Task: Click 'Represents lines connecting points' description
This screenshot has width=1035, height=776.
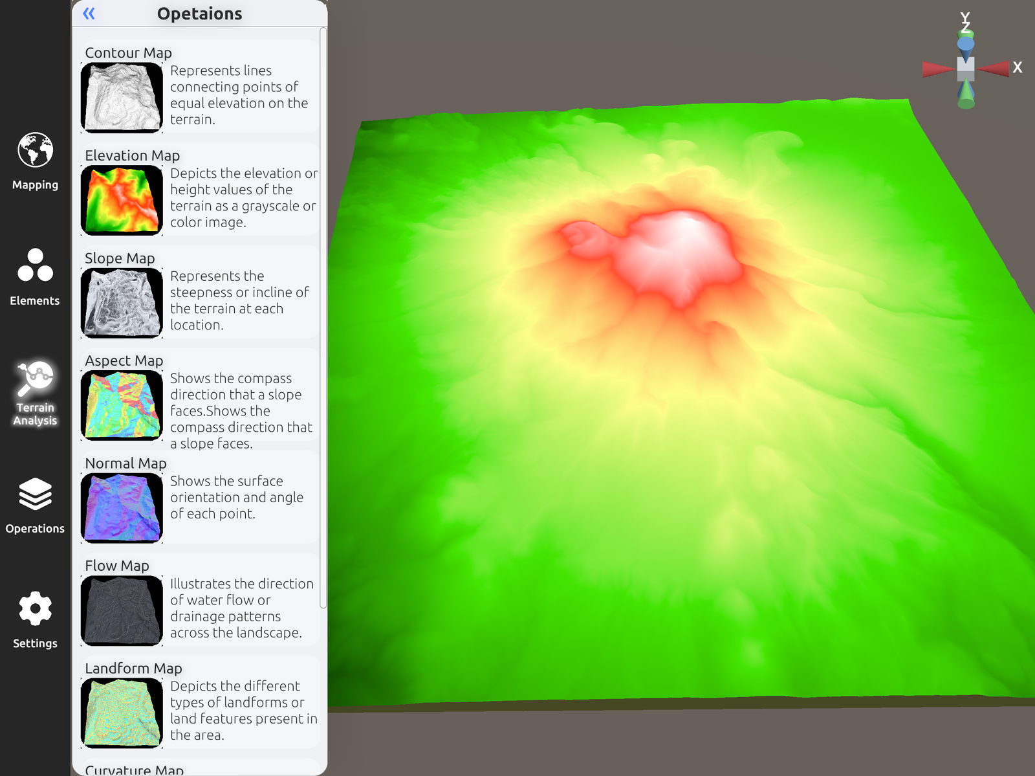Action: click(239, 94)
